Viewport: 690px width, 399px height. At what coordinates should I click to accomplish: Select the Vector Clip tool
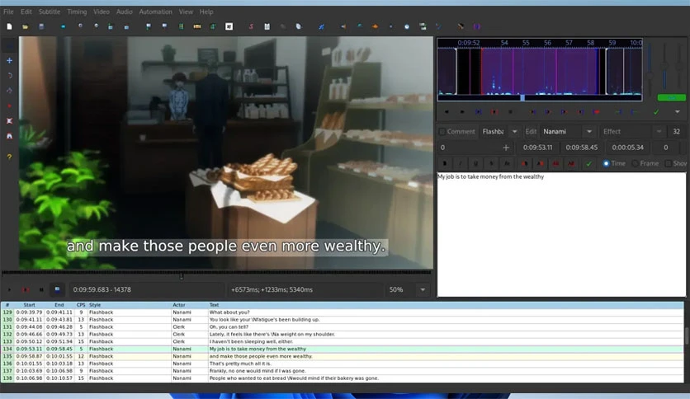(x=9, y=136)
